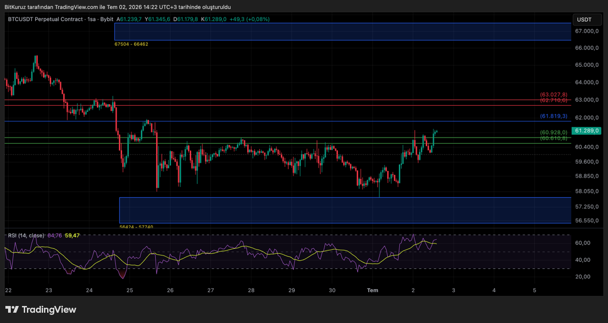Click the 'Tem' month label on time axis
The height and width of the screenshot is (323, 608).
tap(372, 290)
